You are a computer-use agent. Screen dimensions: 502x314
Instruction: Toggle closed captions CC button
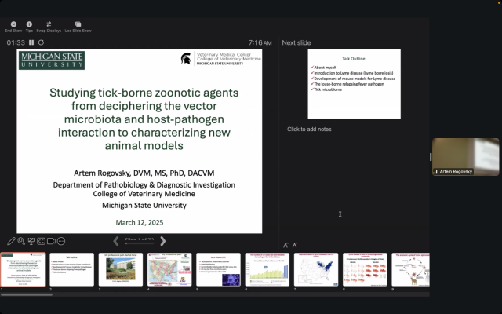point(41,241)
